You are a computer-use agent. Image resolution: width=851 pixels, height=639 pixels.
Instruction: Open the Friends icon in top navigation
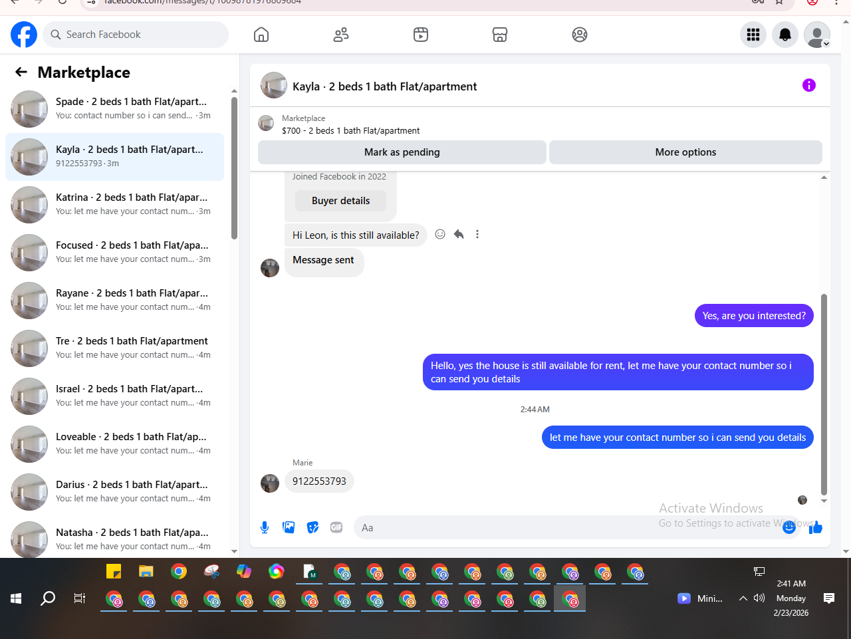(341, 35)
